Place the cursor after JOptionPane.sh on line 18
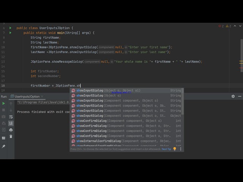This screenshot has width=243, height=182. tap(80, 86)
